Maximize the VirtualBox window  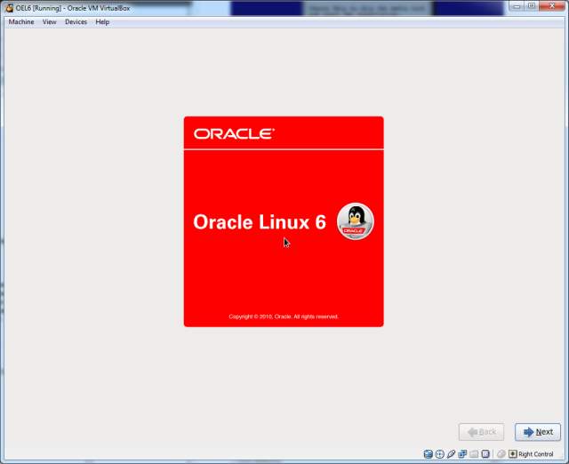coord(532,6)
